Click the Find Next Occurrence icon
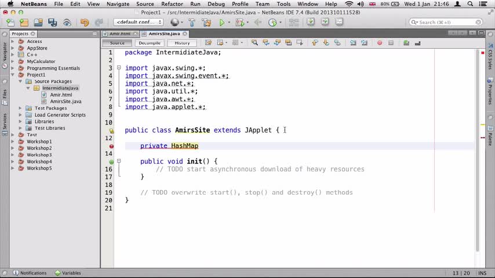The height and width of the screenshot is (278, 495). coord(277,43)
